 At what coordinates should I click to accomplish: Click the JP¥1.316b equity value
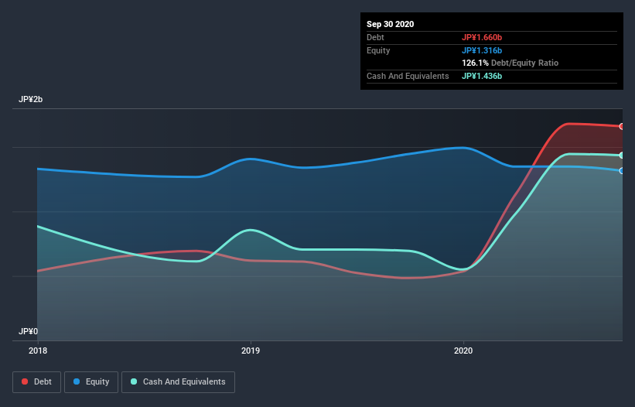pos(482,50)
